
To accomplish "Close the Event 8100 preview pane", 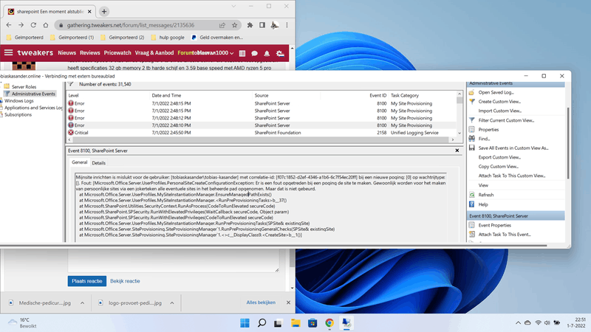I will coord(457,151).
